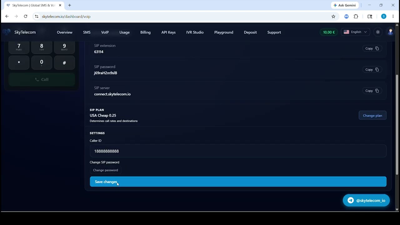
Task: Toggle the light/dark theme sun icon
Action: 378,32
